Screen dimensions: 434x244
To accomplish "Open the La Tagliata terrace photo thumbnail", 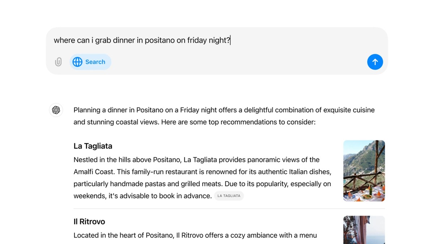I will [364, 171].
